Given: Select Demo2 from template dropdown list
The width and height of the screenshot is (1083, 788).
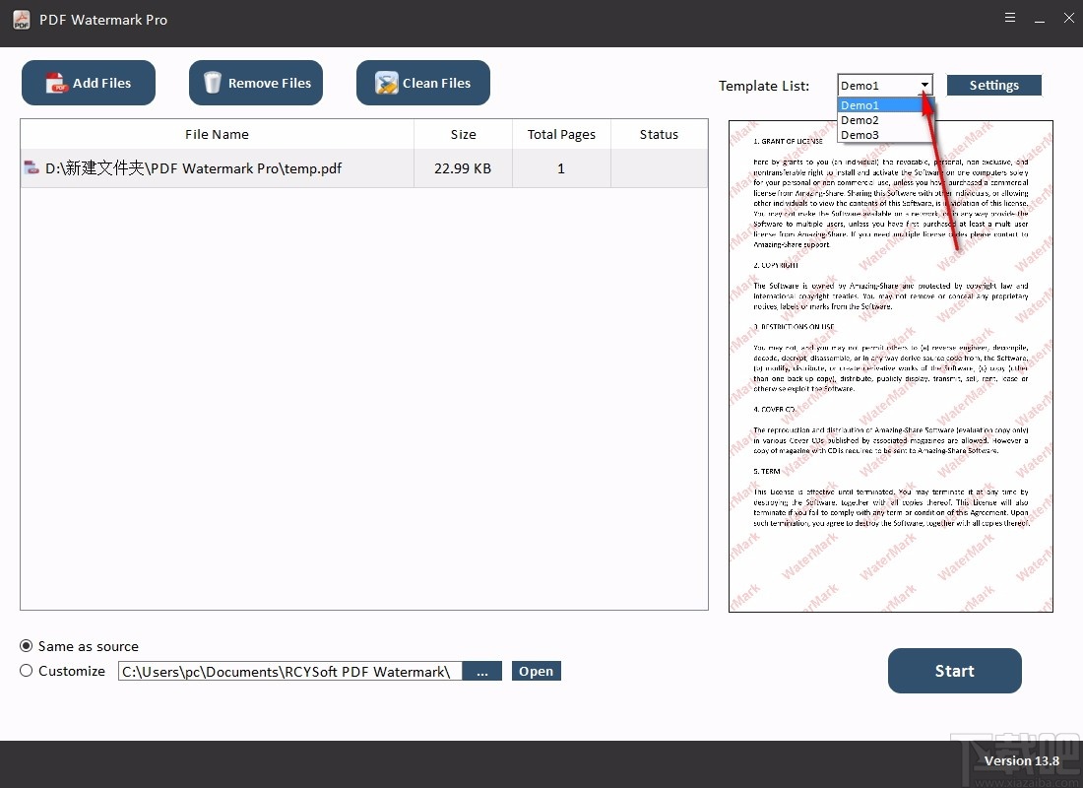Looking at the screenshot, I should (x=880, y=120).
